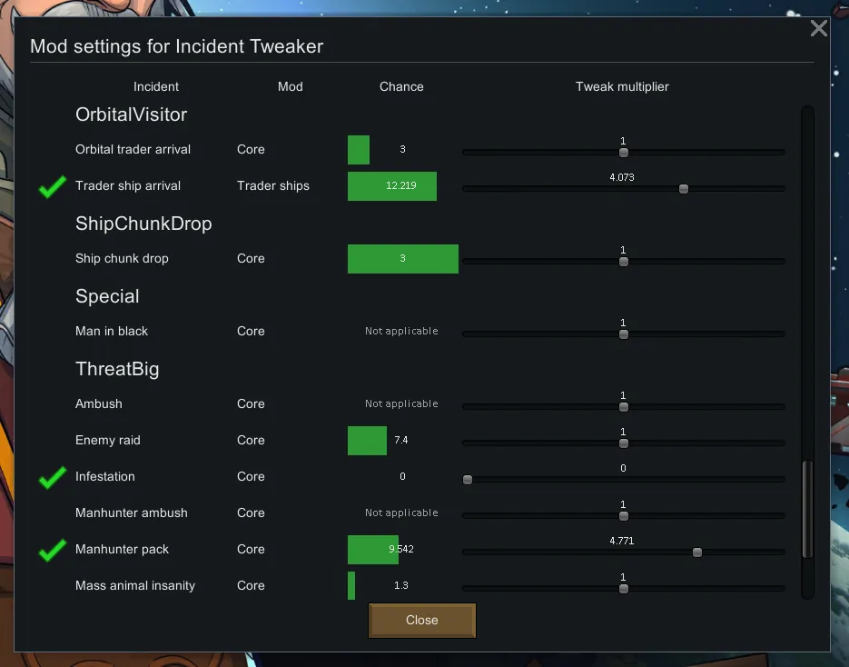Click the vertical scrollbar thumb

click(807, 509)
